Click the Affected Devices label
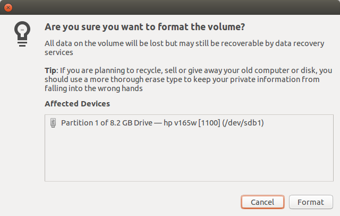This screenshot has height=216, width=340. pyautogui.click(x=77, y=103)
